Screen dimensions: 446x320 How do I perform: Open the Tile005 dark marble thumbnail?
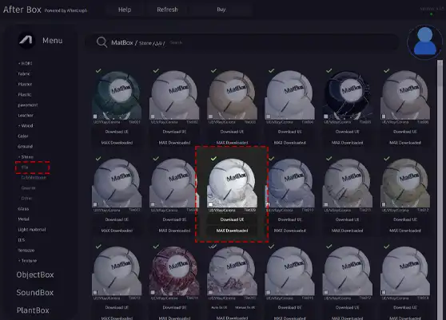(x=348, y=95)
